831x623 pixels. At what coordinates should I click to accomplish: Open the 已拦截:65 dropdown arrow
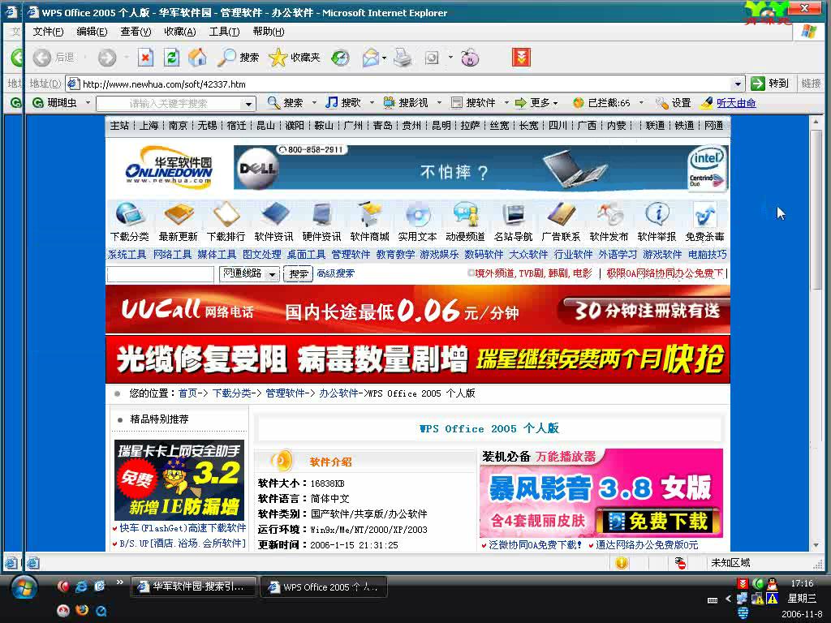641,103
